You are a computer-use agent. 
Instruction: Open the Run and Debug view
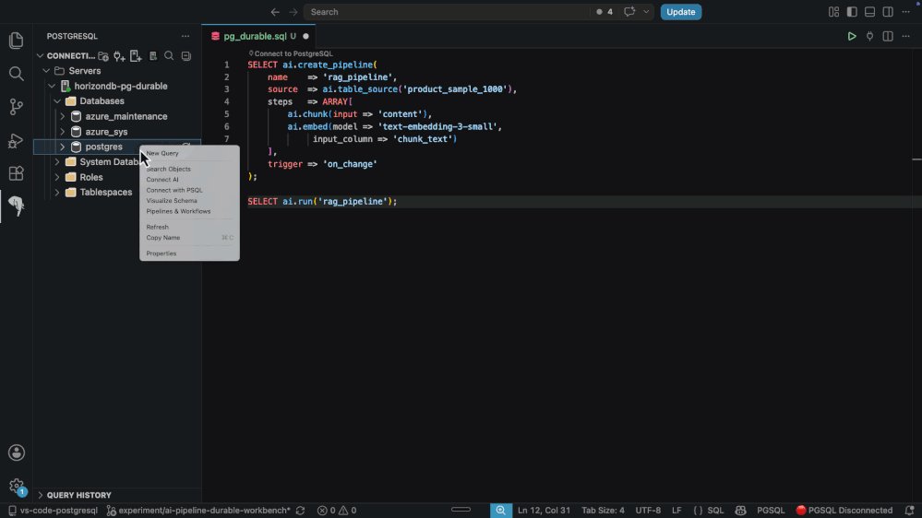click(x=17, y=140)
